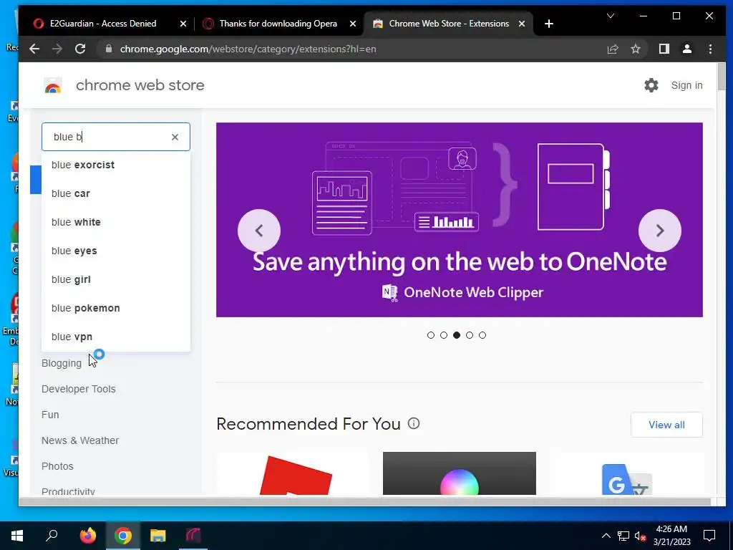Go back to the previous page
This screenshot has height=550, width=733.
(x=34, y=49)
